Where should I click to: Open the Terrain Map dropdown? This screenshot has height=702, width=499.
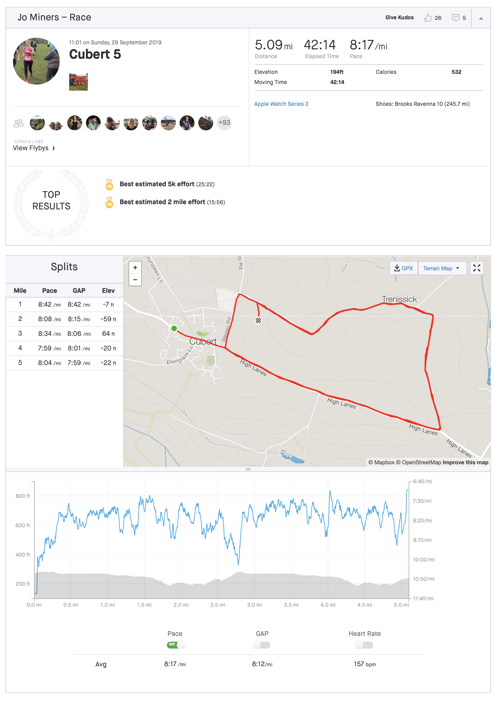(441, 268)
